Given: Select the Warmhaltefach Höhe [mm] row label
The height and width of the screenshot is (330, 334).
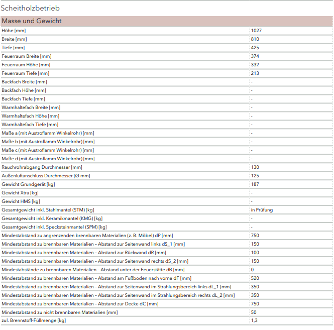Looking at the screenshot, I should (30, 116).
